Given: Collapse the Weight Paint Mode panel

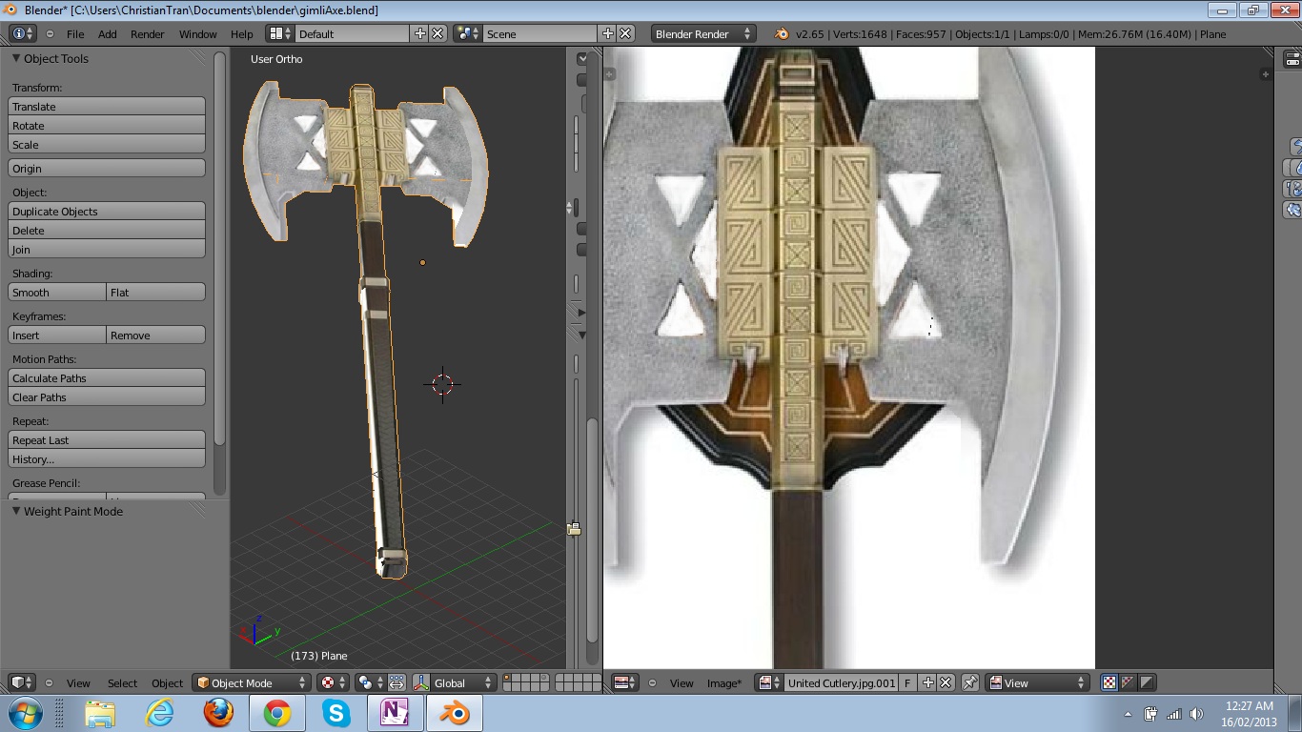Looking at the screenshot, I should (16, 511).
